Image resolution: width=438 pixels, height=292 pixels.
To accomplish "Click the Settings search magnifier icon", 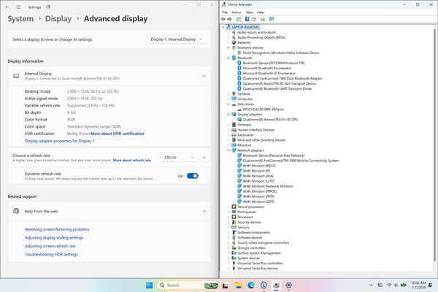I will click(48, 7).
